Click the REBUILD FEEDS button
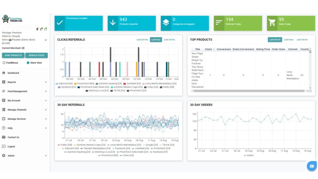Viewport: 318px width, 179px height. point(37,55)
